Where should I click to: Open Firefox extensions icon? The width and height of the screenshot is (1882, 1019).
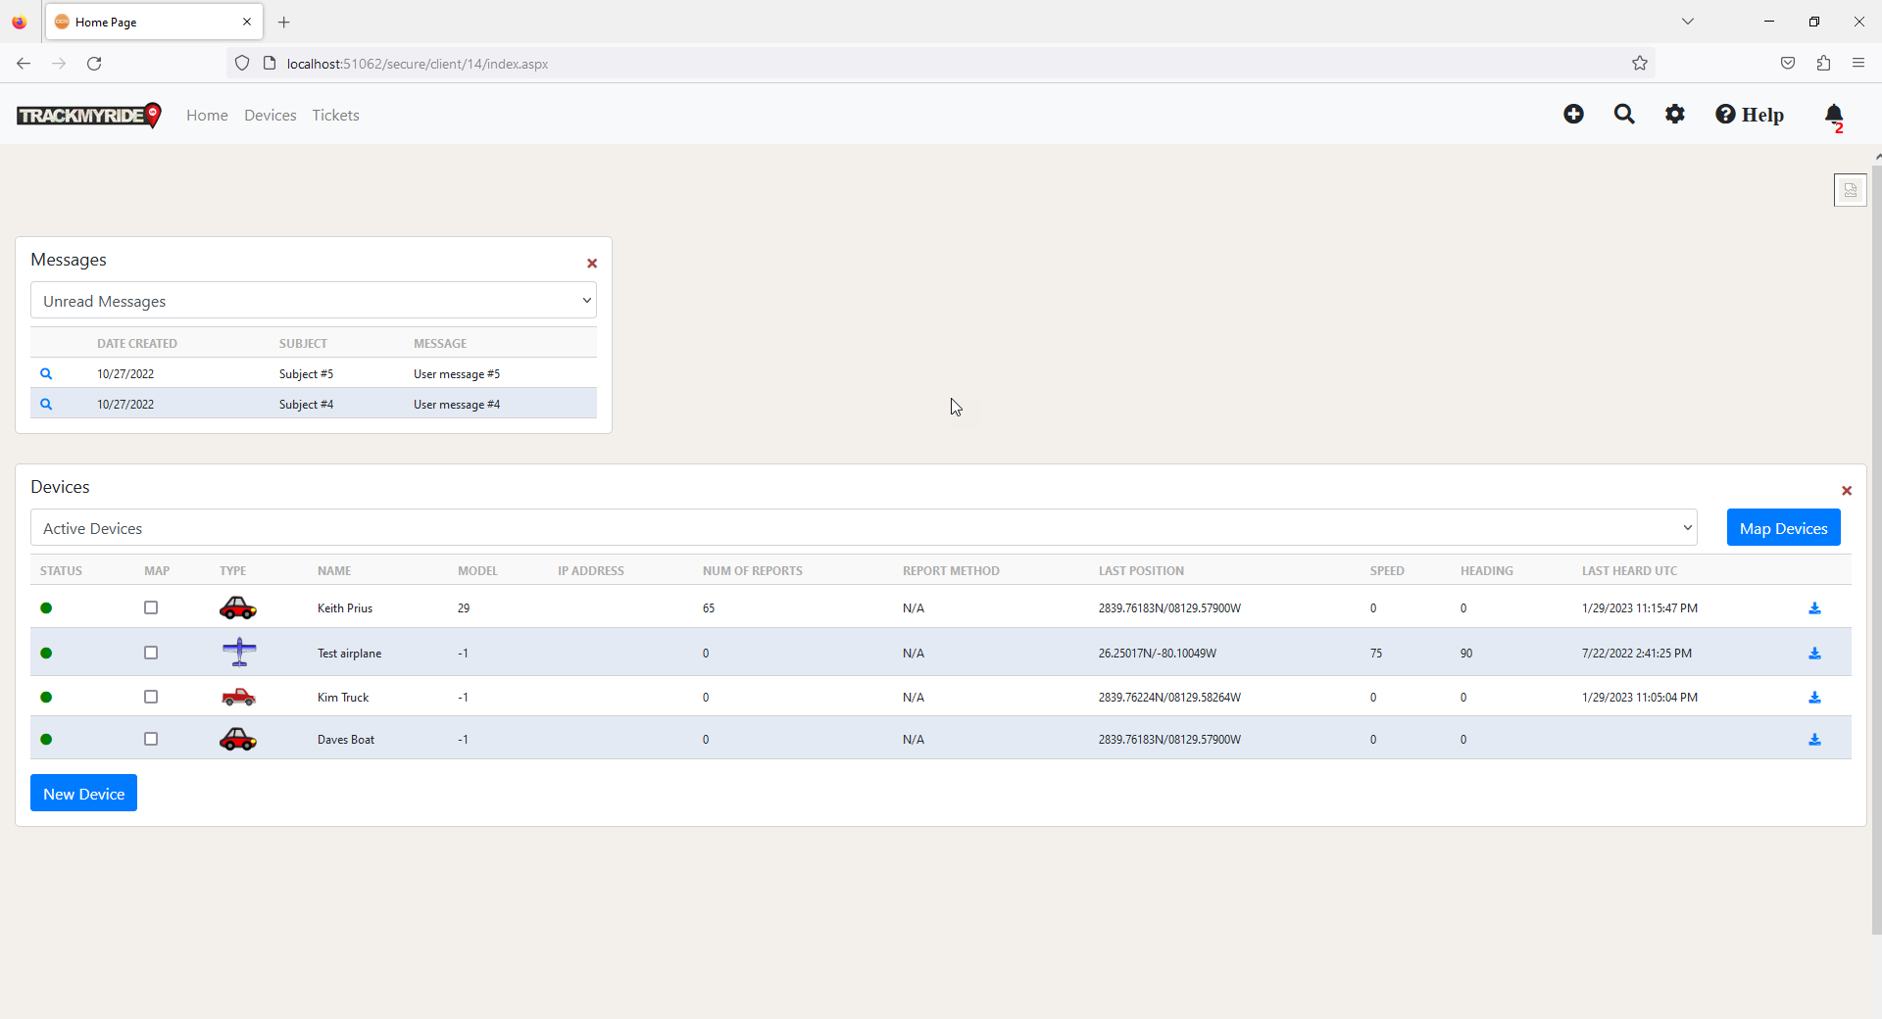tap(1823, 64)
